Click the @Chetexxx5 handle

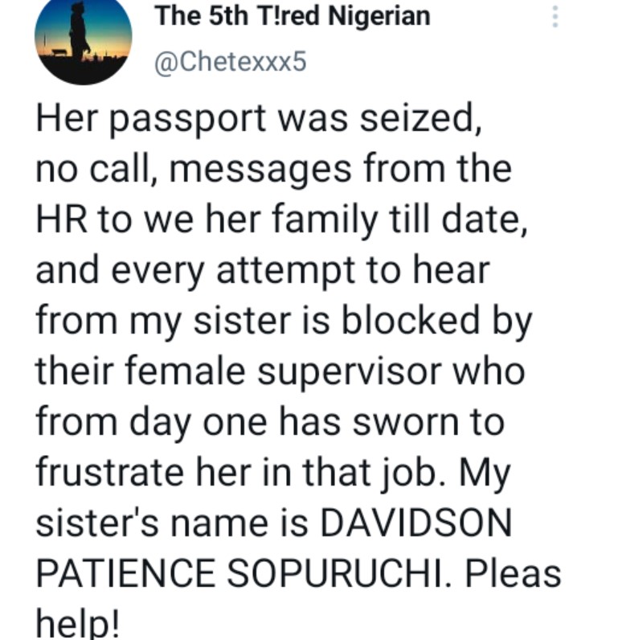[231, 61]
